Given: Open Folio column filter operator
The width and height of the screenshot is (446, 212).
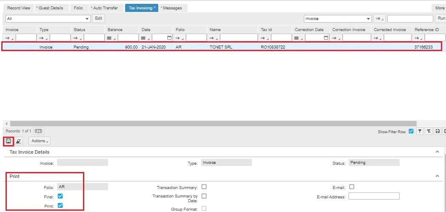Looking at the screenshot, I should coord(180,37).
